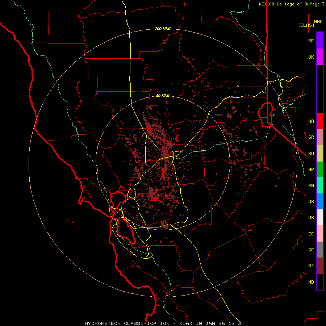
Task: Click the ND black legend swatch
Action: click(x=320, y=282)
